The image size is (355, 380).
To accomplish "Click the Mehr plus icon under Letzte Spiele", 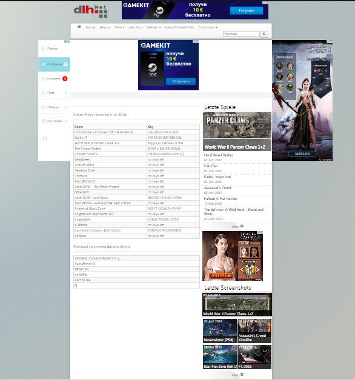I will click(x=242, y=226).
